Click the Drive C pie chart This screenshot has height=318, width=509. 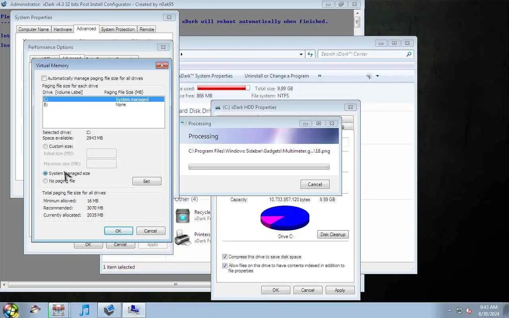tap(285, 218)
